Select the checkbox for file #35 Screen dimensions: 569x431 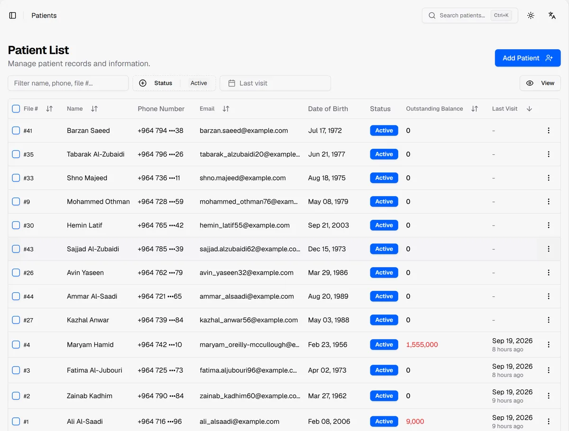tap(16, 154)
